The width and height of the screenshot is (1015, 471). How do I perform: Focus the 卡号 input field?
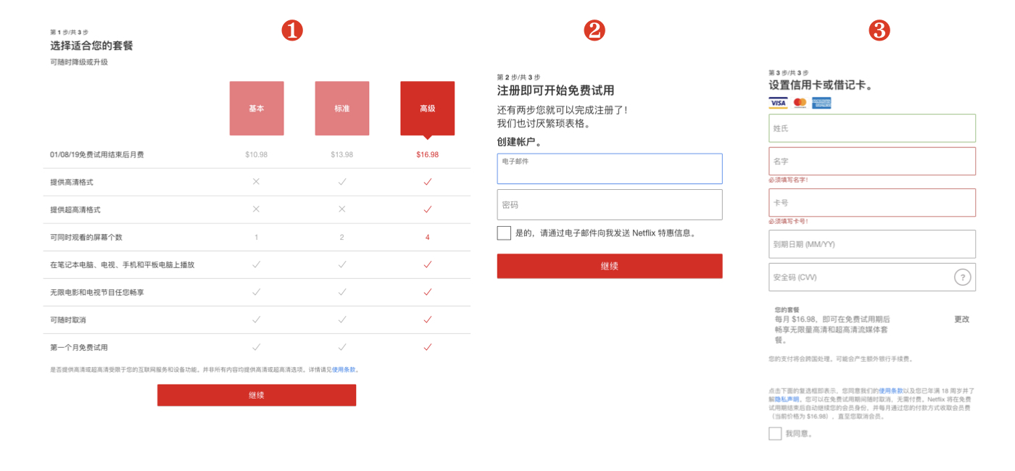click(872, 203)
